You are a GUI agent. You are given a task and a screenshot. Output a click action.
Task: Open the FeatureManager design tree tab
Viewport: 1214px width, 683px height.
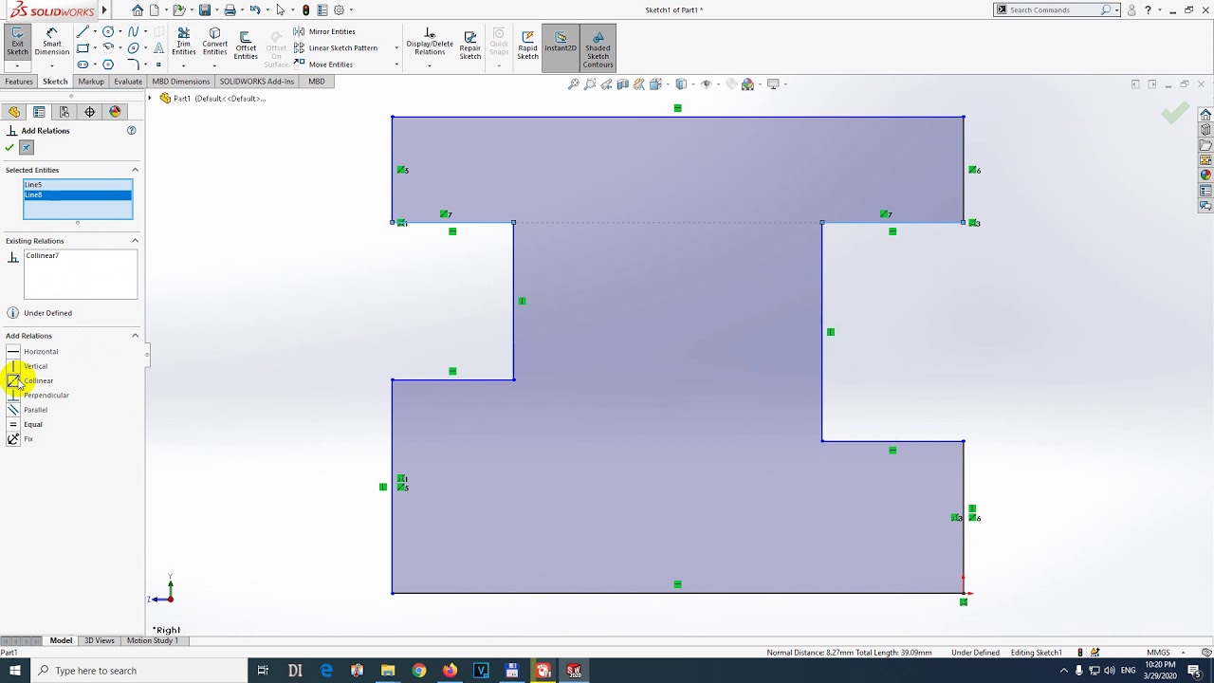point(13,112)
